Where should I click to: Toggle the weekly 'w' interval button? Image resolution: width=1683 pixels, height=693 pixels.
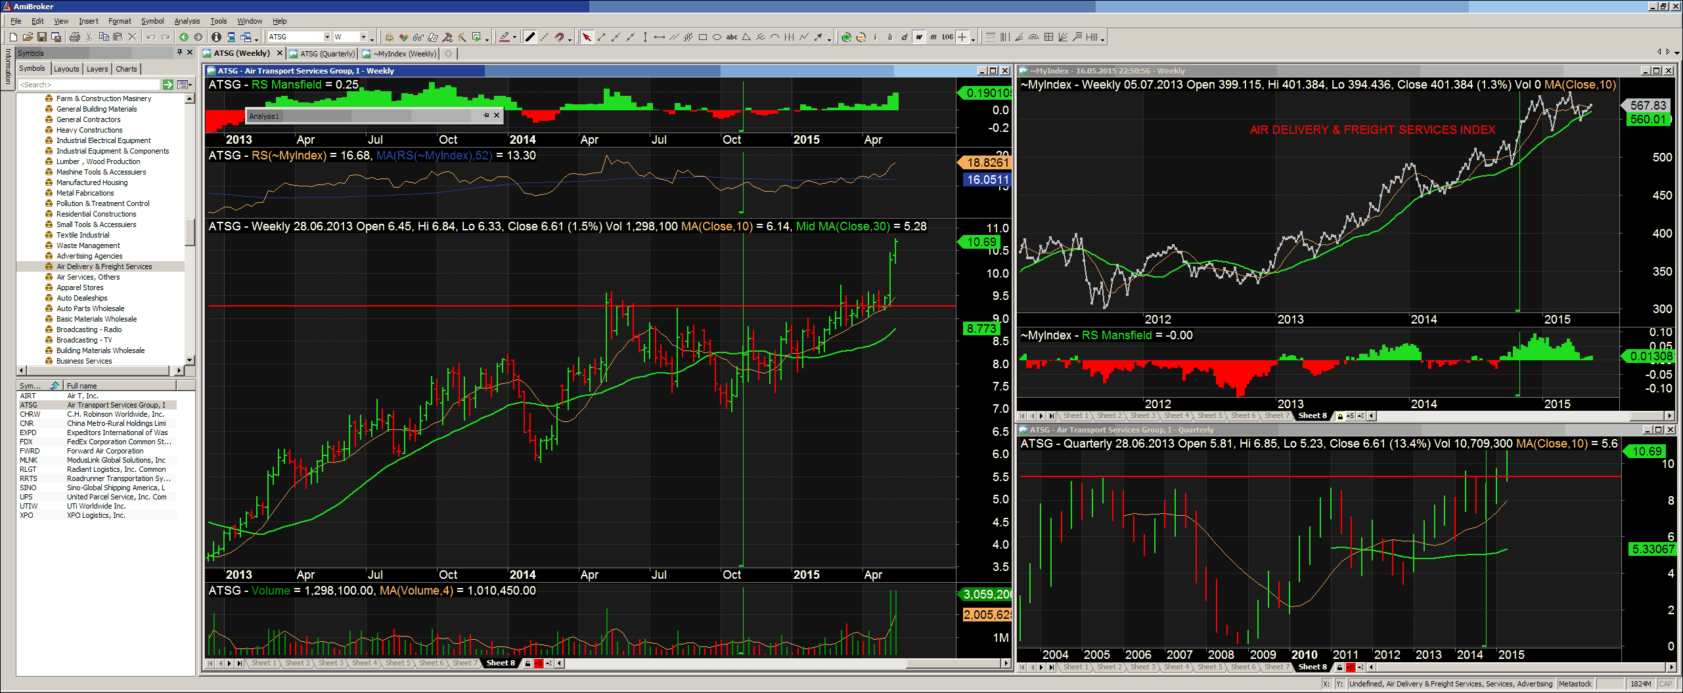pyautogui.click(x=918, y=37)
